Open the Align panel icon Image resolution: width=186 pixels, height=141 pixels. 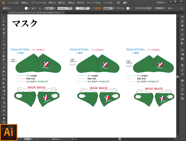pos(182,94)
